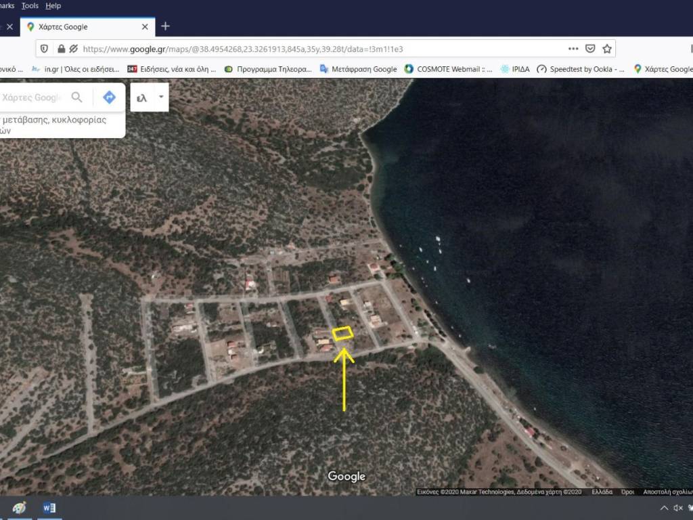Open directions with the blue arrow icon

point(109,97)
